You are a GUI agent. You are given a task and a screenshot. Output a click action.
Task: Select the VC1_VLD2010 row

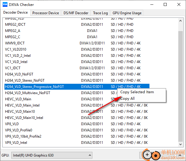point(77,49)
